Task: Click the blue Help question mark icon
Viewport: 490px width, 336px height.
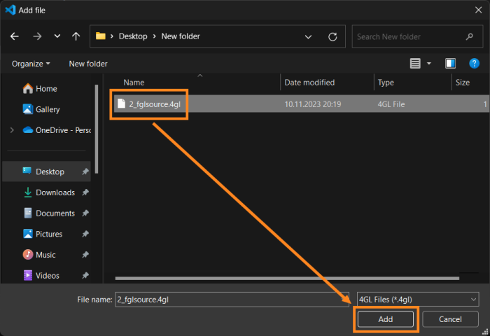Action: (474, 64)
